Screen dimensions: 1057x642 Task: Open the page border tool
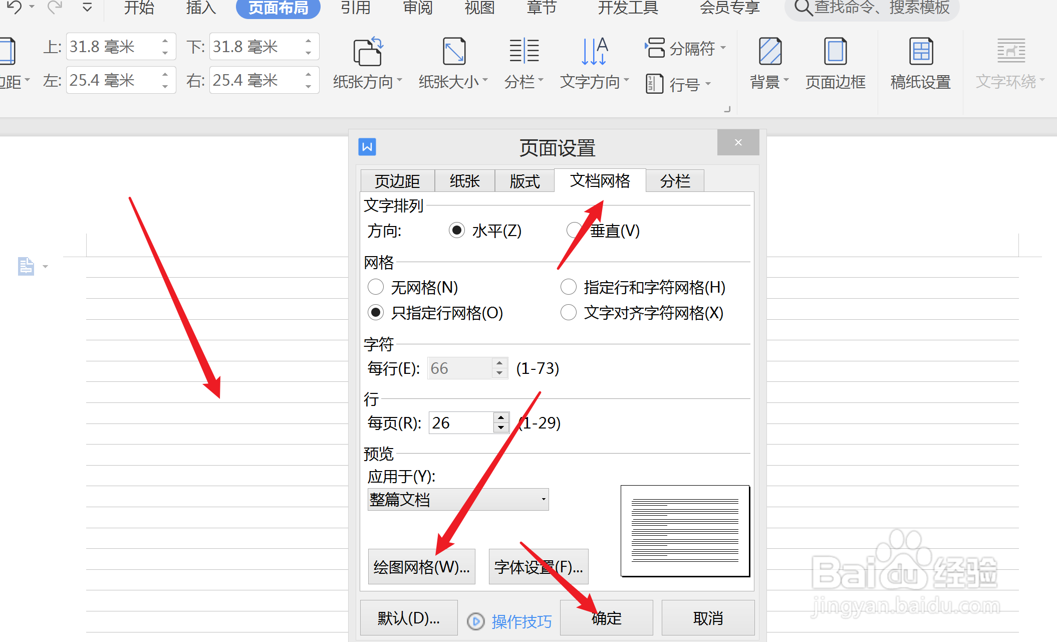point(835,52)
